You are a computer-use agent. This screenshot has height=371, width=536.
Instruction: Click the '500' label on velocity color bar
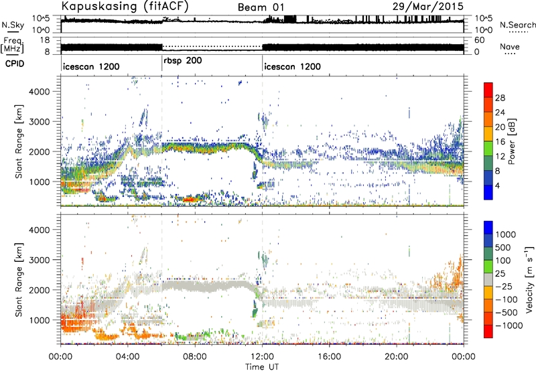503,248
